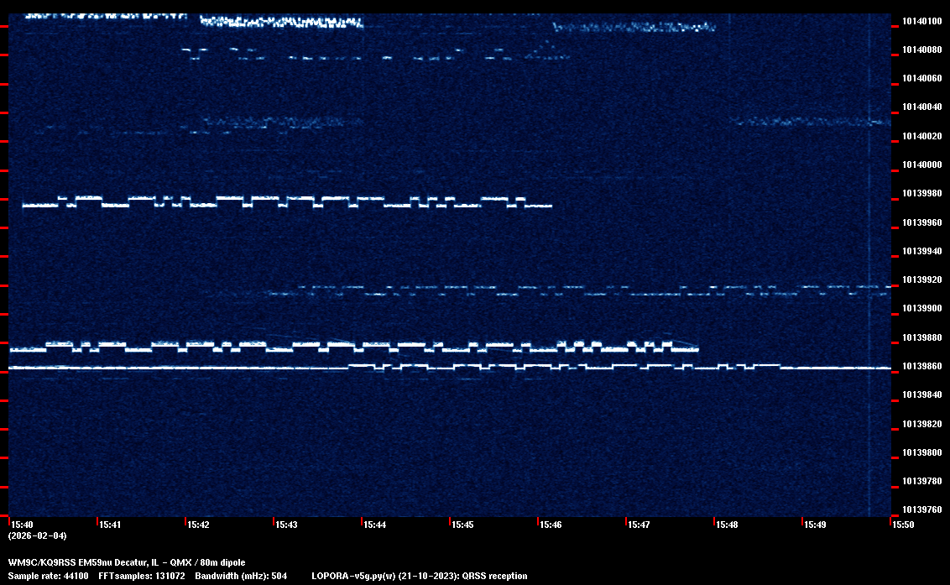Screen dimensions: 950x585
Task: Click the WM9C/KQ9RSS station caption
Action: [x=127, y=561]
